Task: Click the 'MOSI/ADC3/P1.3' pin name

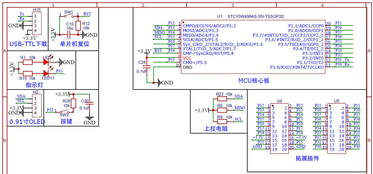Action: 201,31
